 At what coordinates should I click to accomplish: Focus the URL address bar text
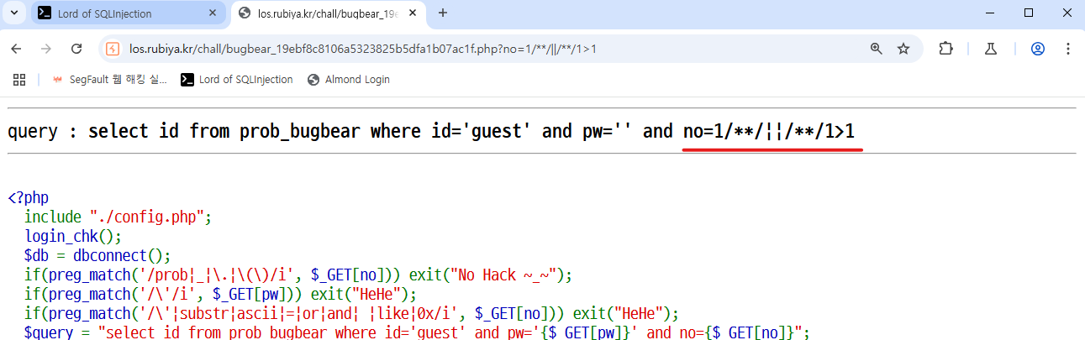point(363,49)
